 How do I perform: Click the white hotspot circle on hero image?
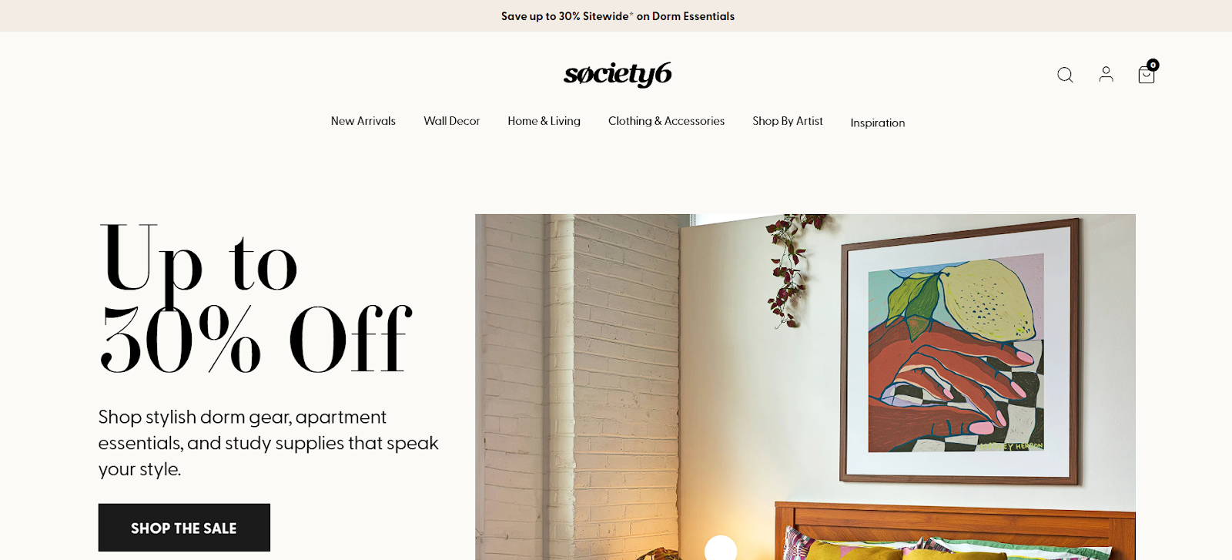click(721, 548)
